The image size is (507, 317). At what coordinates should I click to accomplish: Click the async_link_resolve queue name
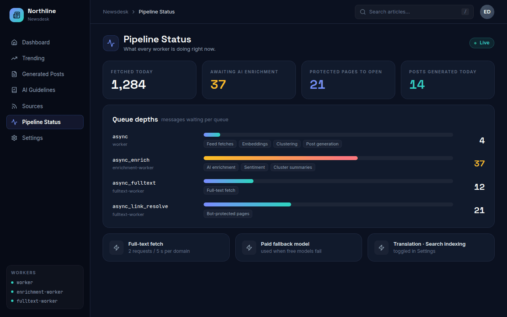(140, 206)
